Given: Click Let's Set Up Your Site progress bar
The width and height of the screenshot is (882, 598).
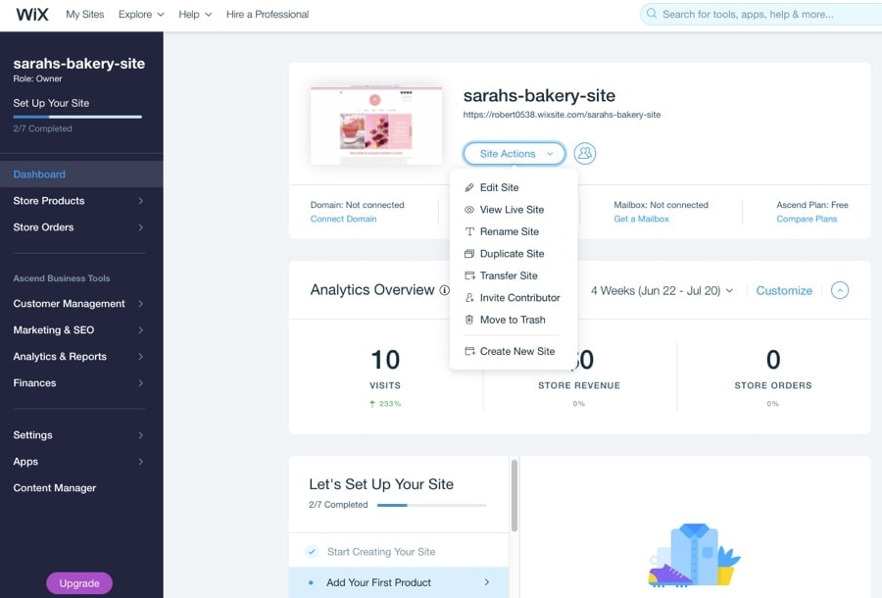Looking at the screenshot, I should click(x=431, y=505).
